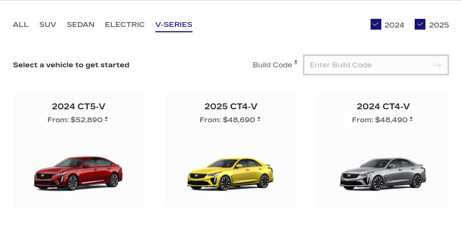
Task: Click the red 2024 CT5-V car image
Action: 79,173
